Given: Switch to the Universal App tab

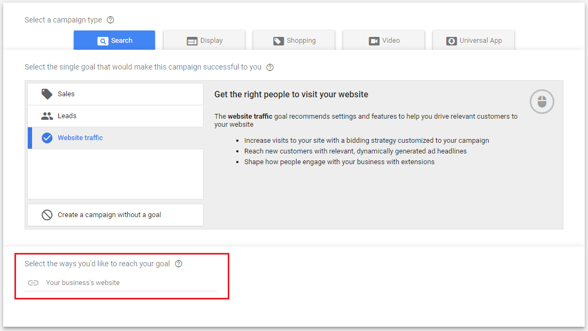Looking at the screenshot, I should 474,40.
